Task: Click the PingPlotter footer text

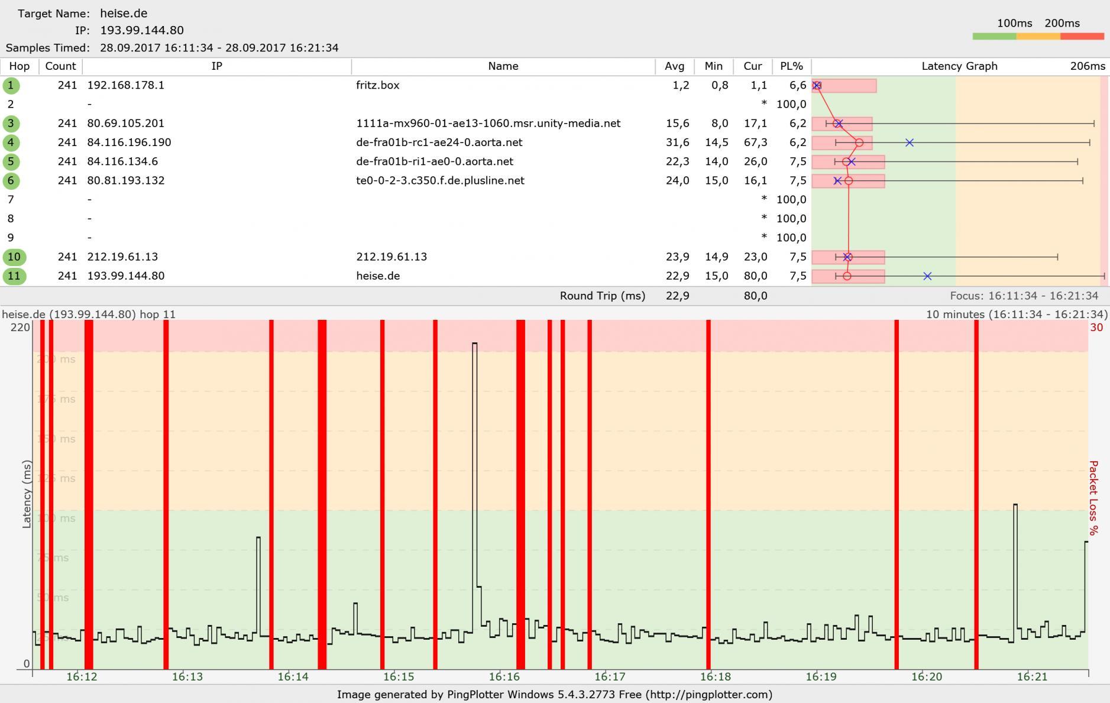Action: 555,694
